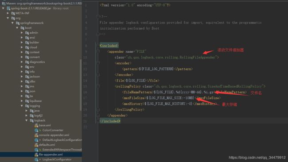Click line number 12 in the gutter

pos(85,69)
